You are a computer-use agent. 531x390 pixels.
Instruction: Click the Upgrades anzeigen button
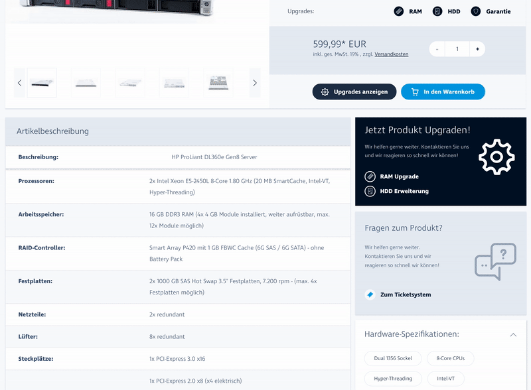[355, 92]
